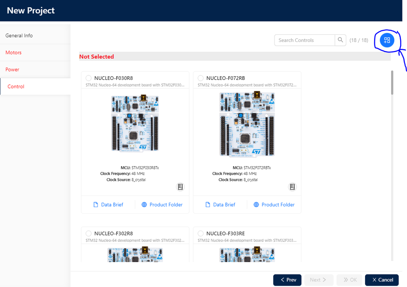Select the NUCLEO-F302R8 radio button

pyautogui.click(x=88, y=233)
